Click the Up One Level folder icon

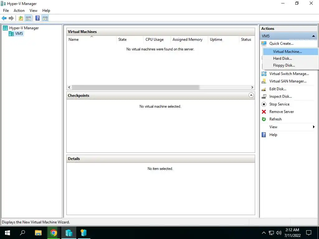21,18
